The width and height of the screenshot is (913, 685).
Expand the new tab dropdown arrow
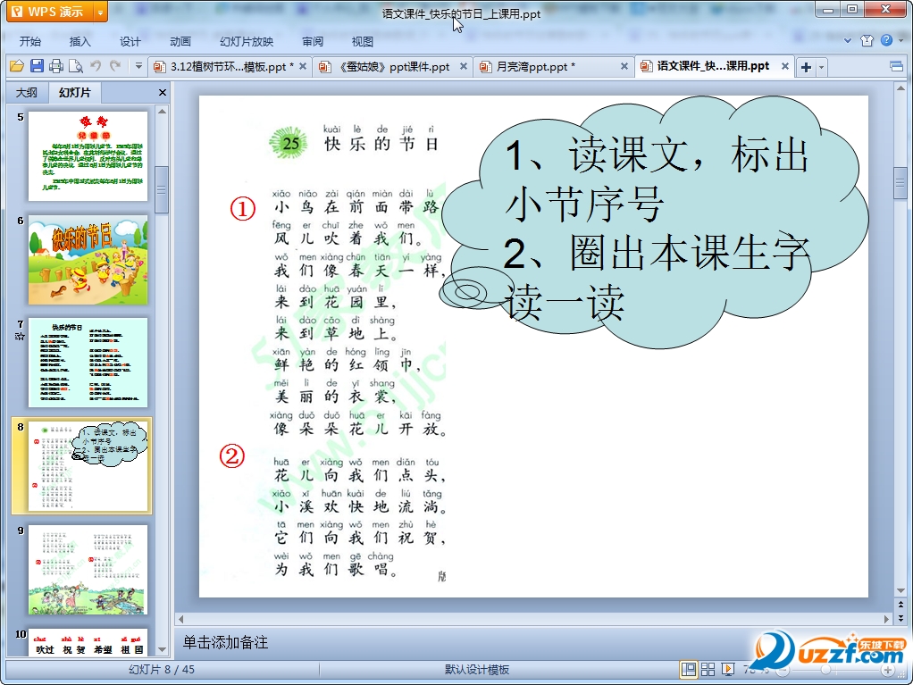point(822,67)
